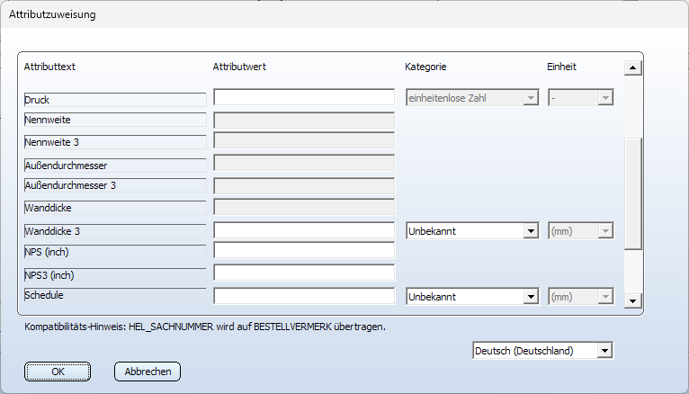Focus the Schedule value field
Viewport: 689px width, 394px height.
(304, 296)
